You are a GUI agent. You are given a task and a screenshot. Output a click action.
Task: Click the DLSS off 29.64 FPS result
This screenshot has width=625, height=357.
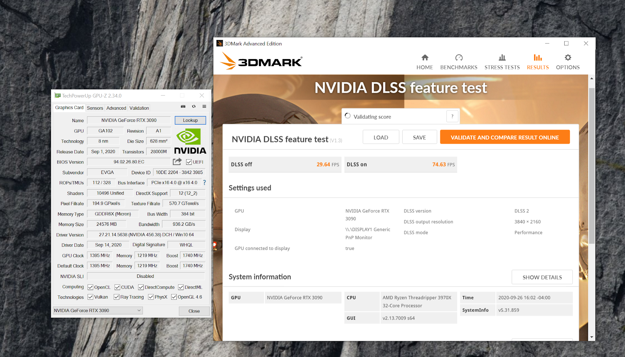285,164
